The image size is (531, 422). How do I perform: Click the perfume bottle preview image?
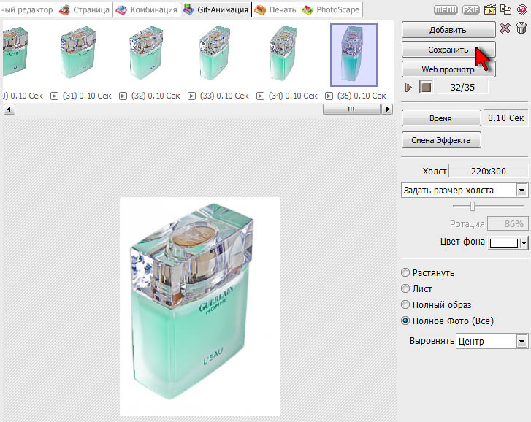[200, 306]
